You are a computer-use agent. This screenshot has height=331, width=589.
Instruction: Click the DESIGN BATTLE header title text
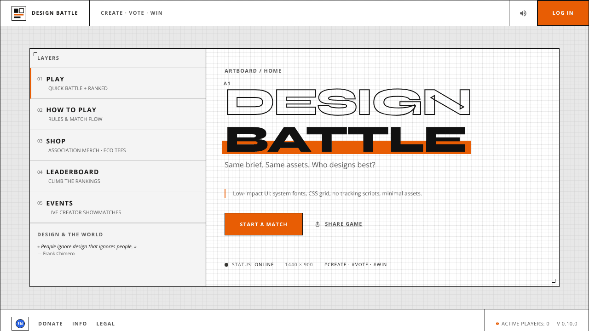[x=55, y=13]
